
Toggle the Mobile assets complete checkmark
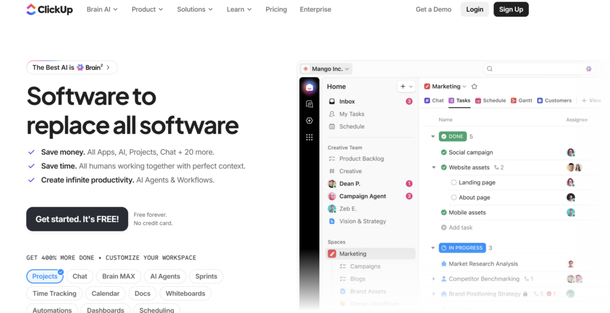[443, 212]
